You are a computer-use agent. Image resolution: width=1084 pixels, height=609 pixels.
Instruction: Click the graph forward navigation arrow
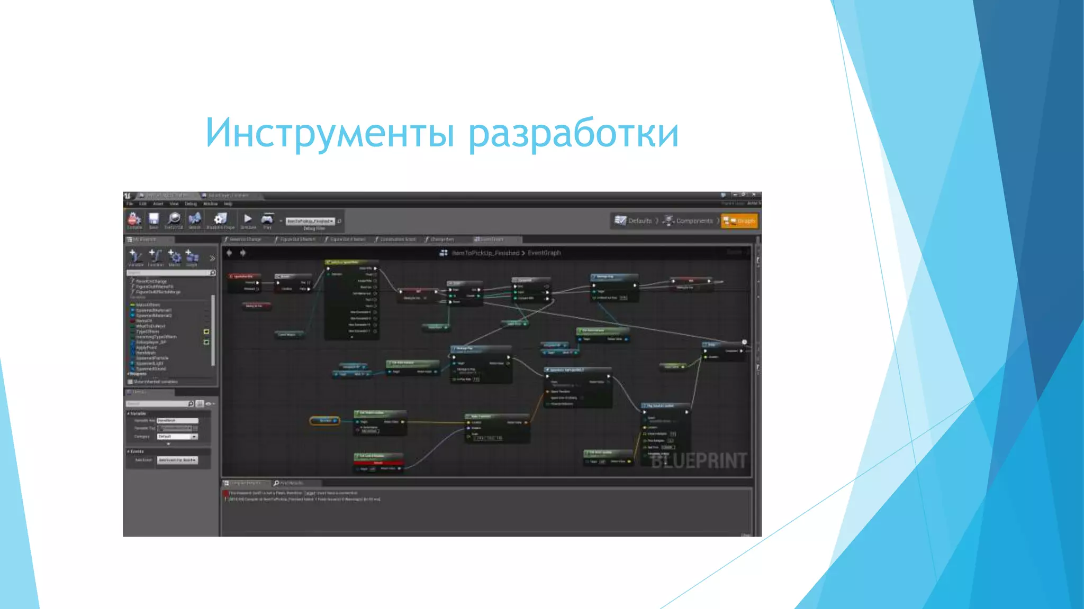point(243,253)
